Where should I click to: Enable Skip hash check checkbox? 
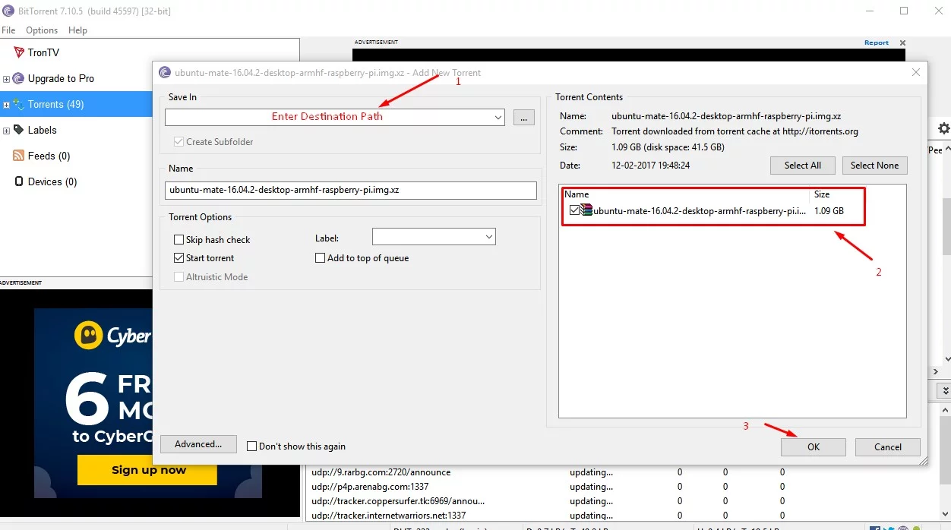[x=179, y=240]
